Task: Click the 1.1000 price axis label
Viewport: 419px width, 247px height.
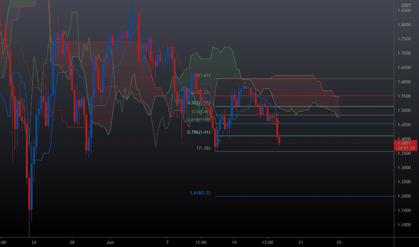Action: [x=404, y=225]
